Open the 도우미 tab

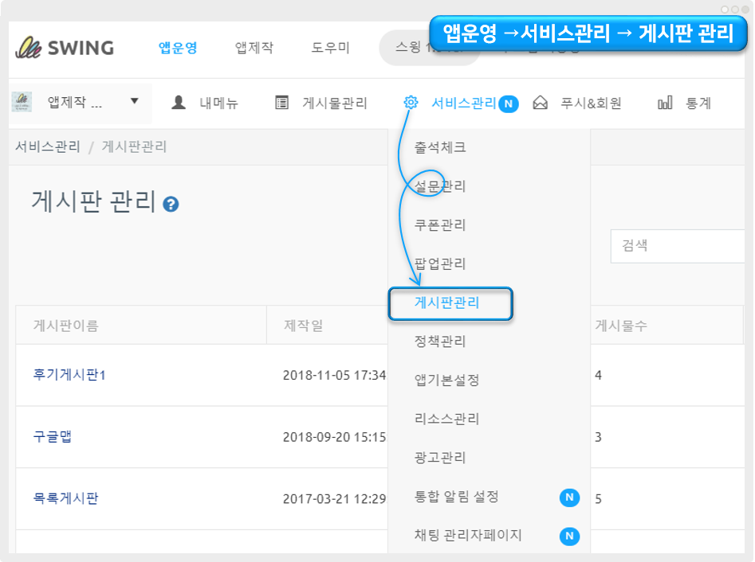coord(330,48)
